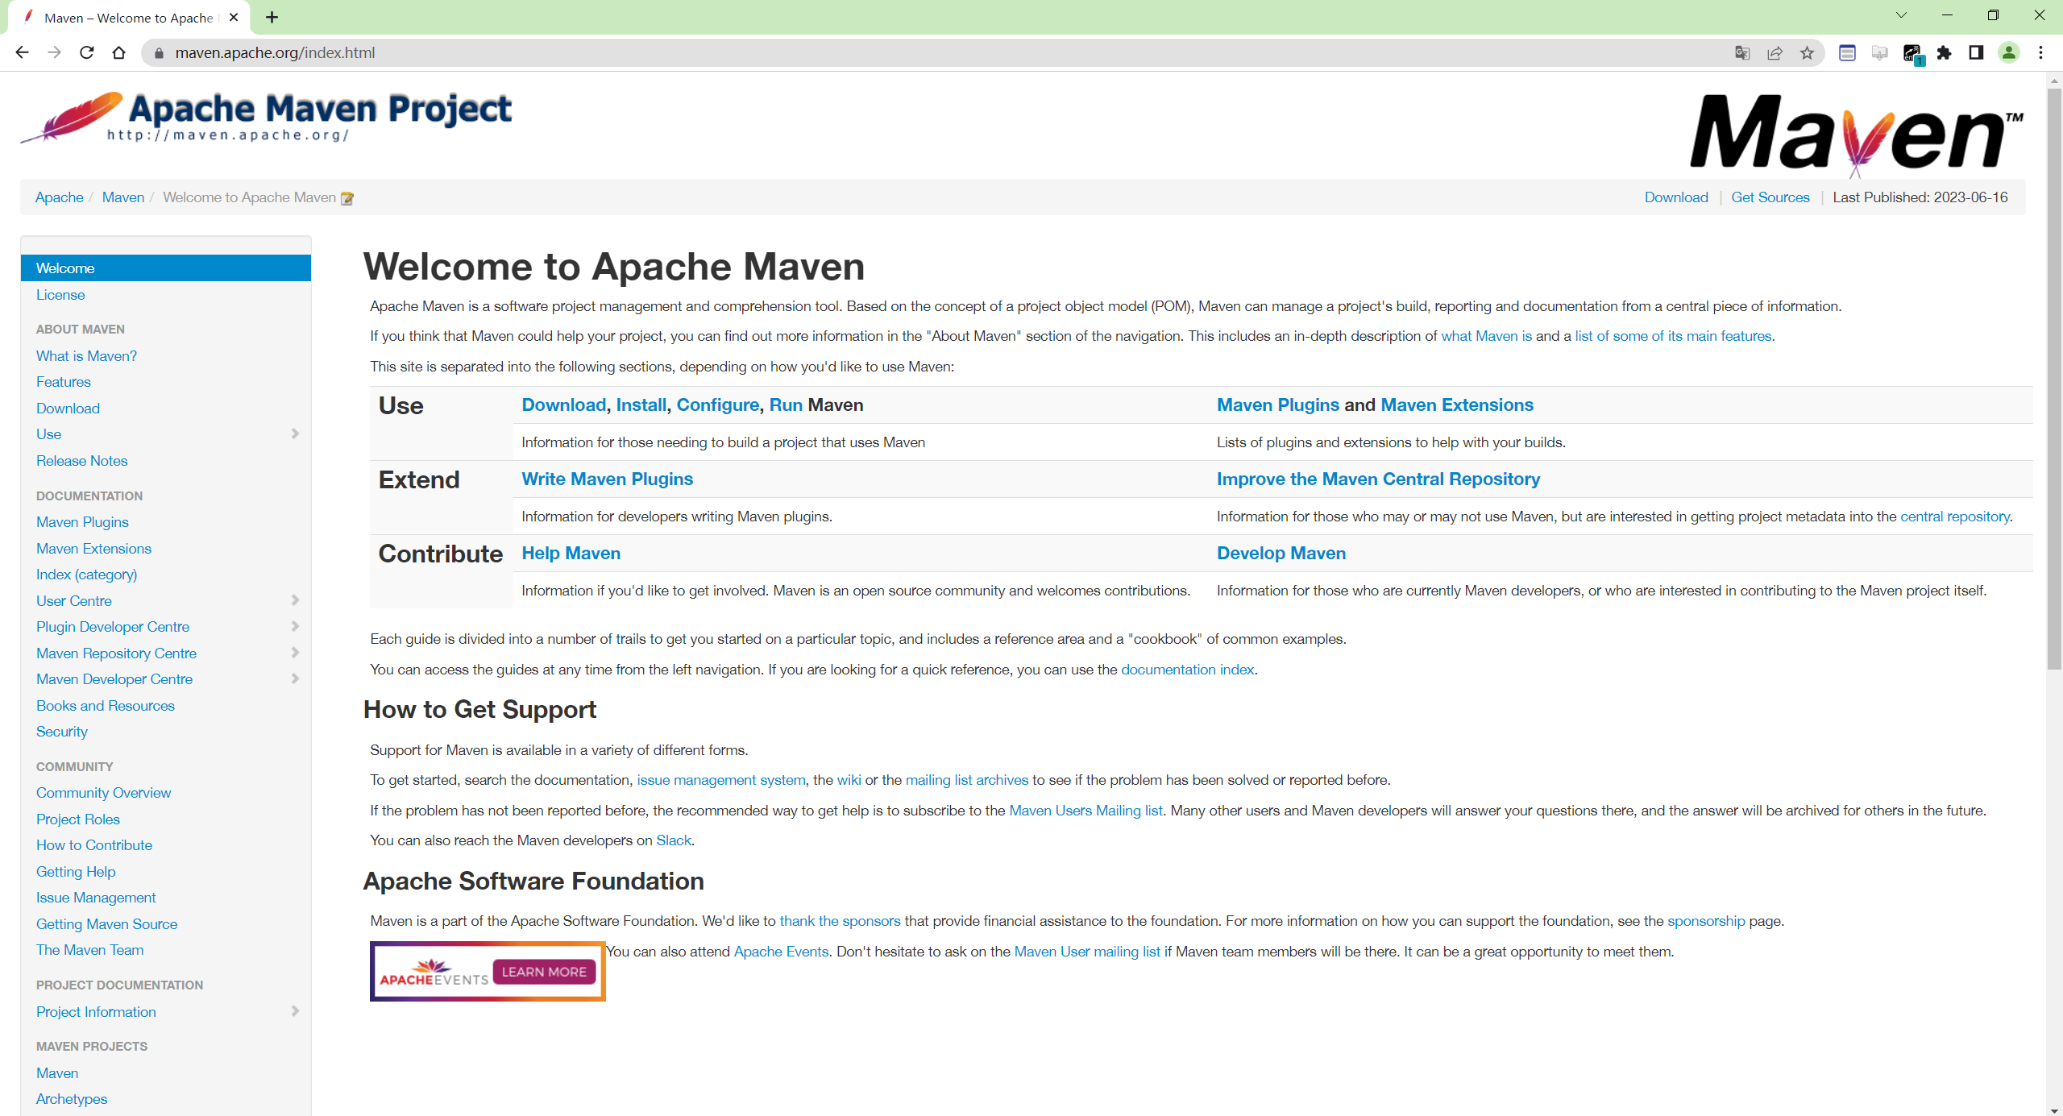The height and width of the screenshot is (1116, 2063).
Task: Open the Chrome three-dot menu
Action: click(2041, 53)
